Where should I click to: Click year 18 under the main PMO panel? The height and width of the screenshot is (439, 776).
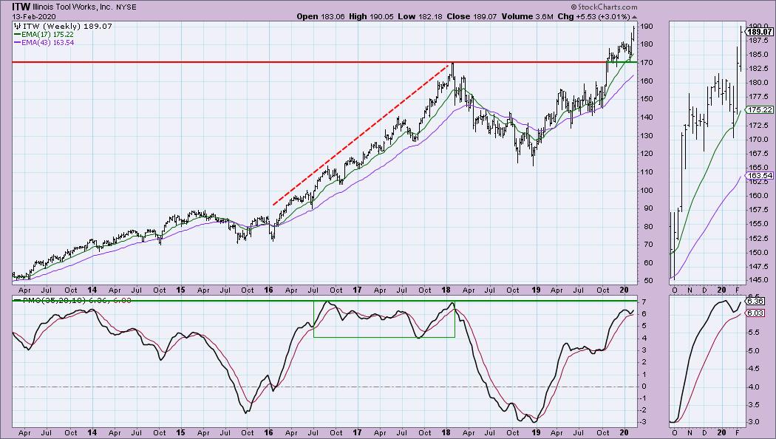point(446,432)
